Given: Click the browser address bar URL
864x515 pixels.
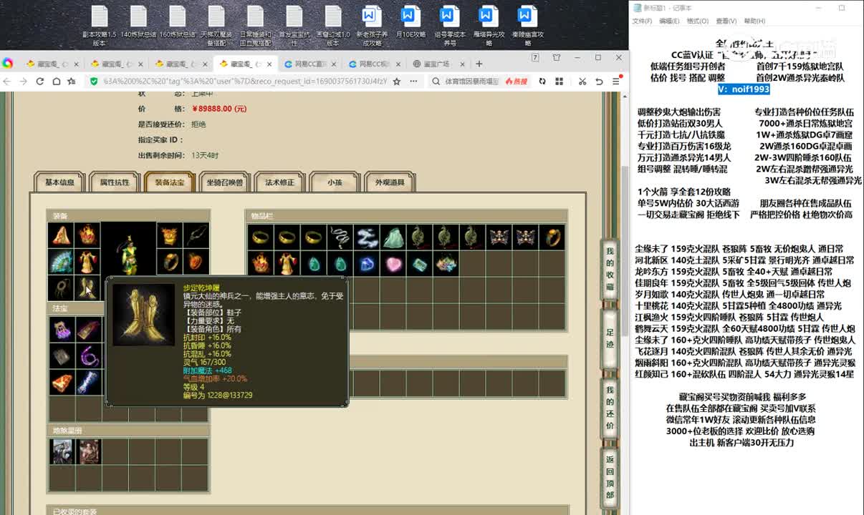Looking at the screenshot, I should [244, 82].
